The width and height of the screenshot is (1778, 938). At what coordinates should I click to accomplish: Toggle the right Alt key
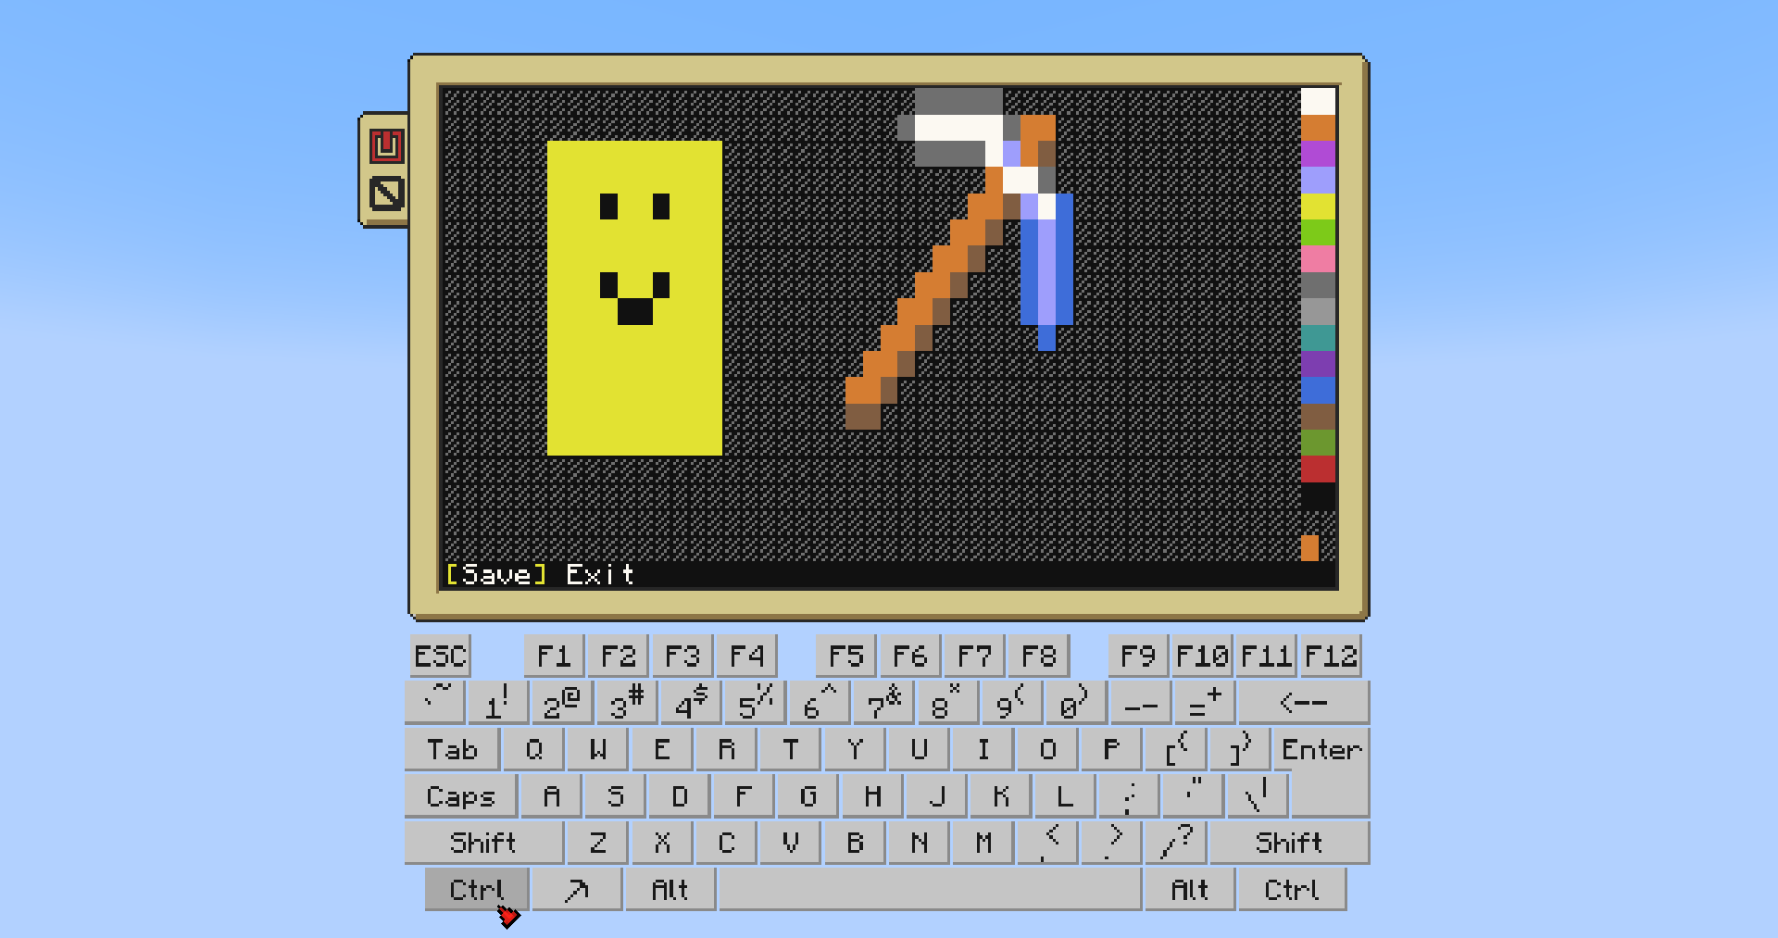coord(1190,890)
